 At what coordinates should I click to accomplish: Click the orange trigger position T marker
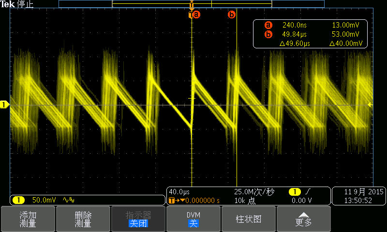191,5
